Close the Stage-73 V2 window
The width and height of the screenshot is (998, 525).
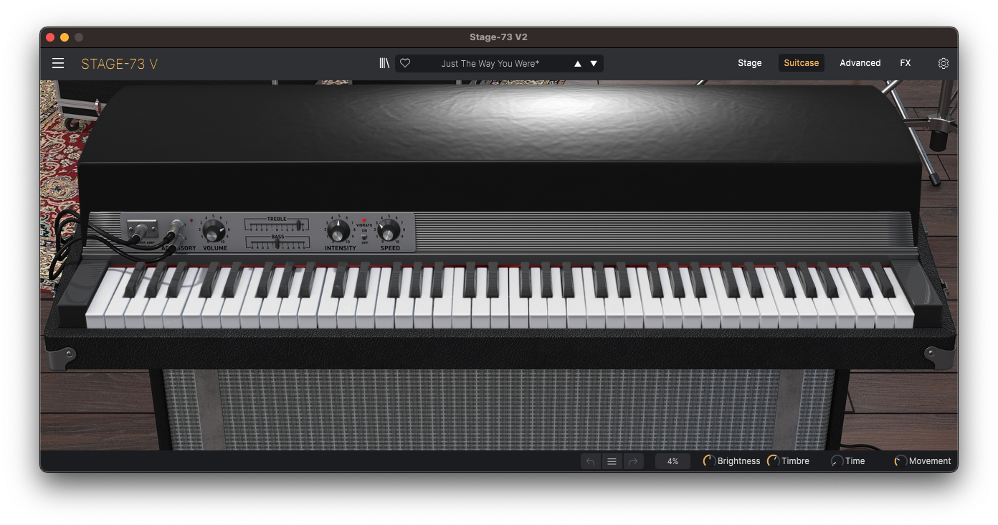[x=50, y=37]
